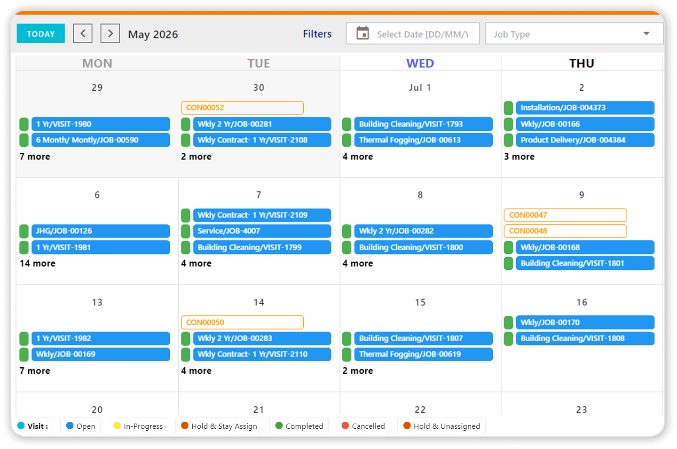Image resolution: width=677 pixels, height=449 pixels.
Task: Open Wkly/JOB-00169 job
Action: (101, 354)
